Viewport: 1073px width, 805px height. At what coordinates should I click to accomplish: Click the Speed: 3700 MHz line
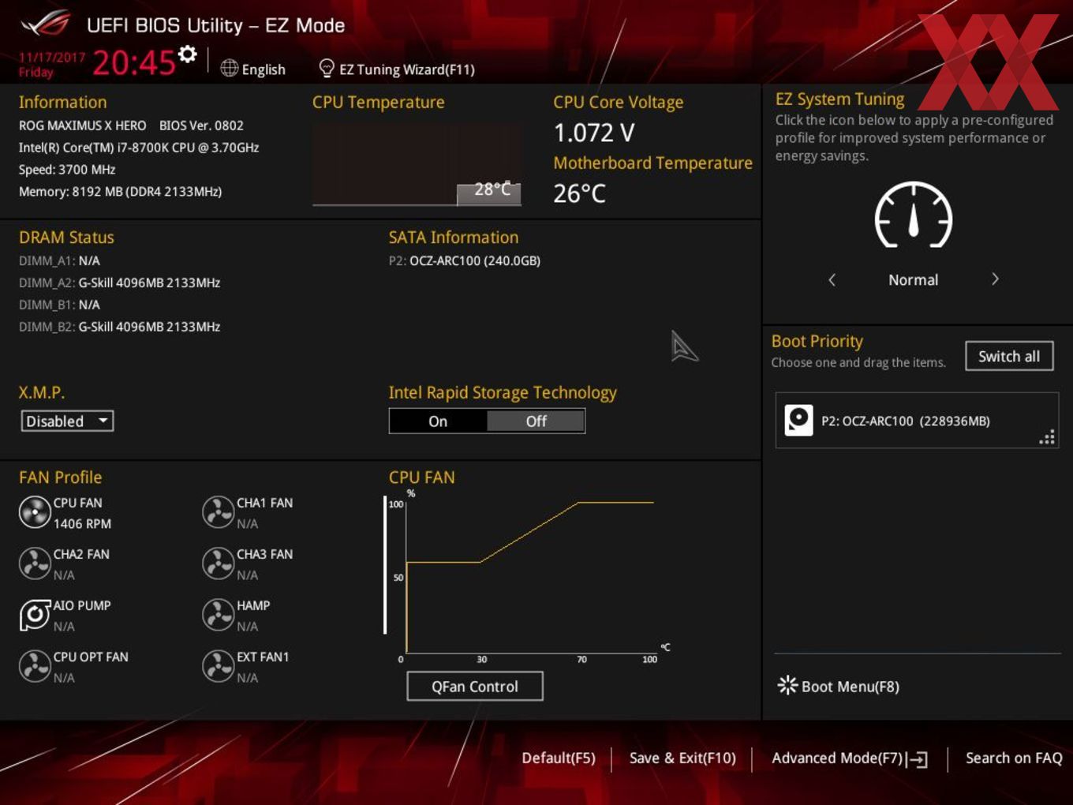click(x=67, y=170)
